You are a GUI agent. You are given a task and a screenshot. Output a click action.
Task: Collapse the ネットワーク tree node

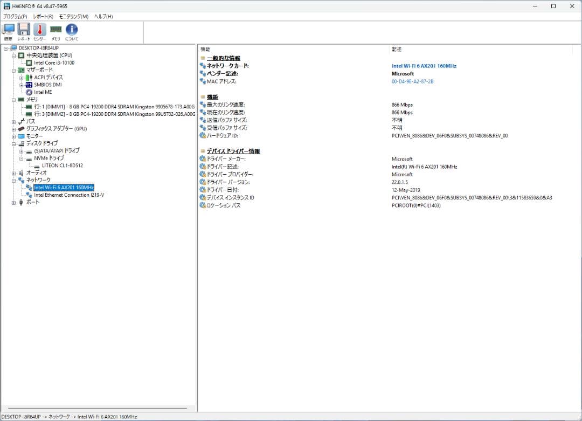[x=13, y=181]
